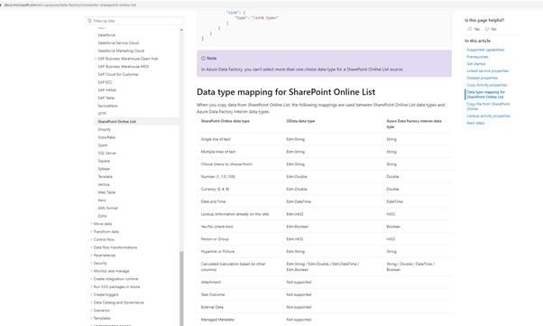This screenshot has width=543, height=326.
Task: Go to Data type mapping for SharePoint link
Action: coord(486,94)
